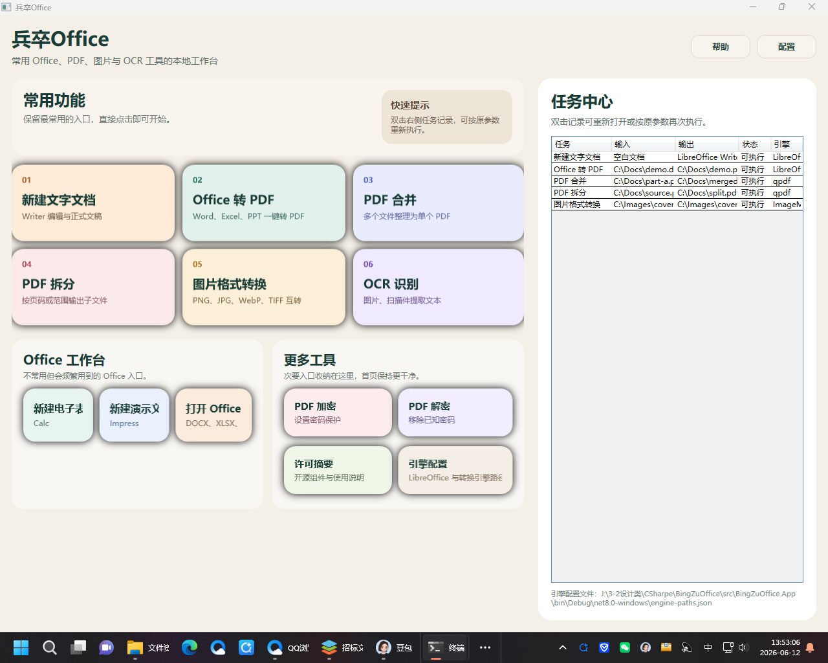The image size is (828, 663).
Task: Open the taskbar clock and date
Action: click(x=779, y=647)
